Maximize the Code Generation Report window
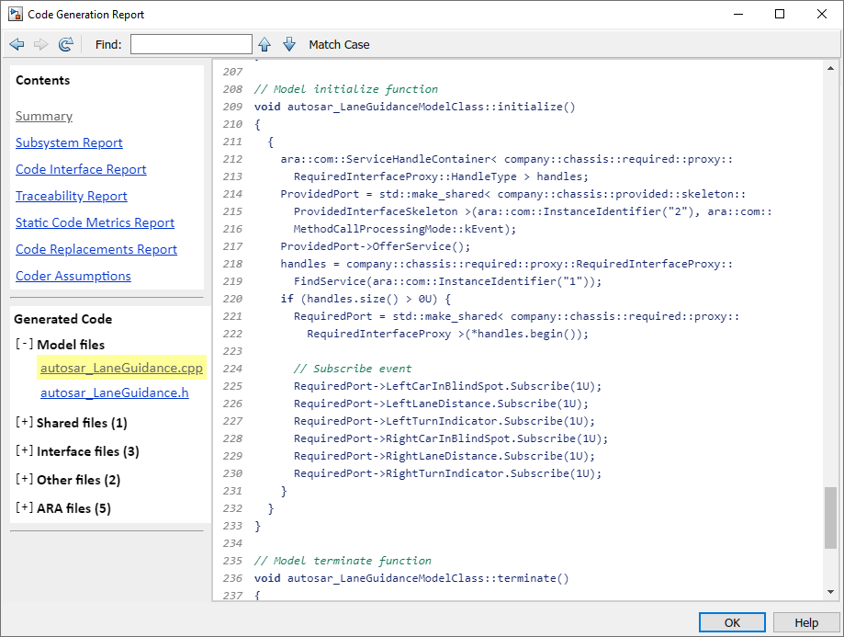The image size is (844, 637). [780, 14]
